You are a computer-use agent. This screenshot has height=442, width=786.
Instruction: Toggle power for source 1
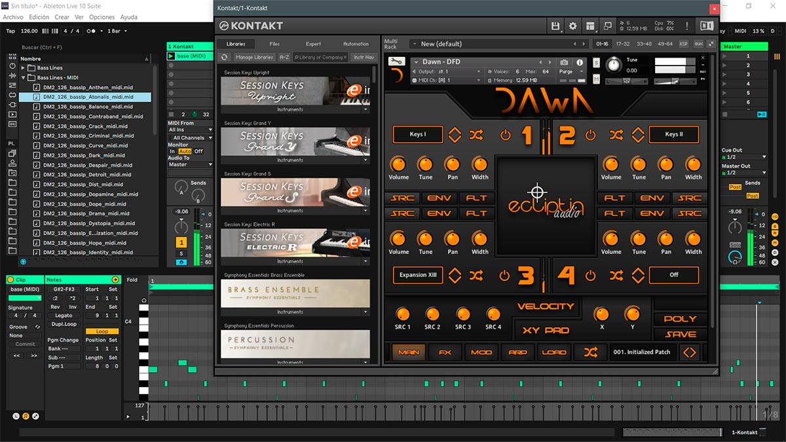(505, 135)
